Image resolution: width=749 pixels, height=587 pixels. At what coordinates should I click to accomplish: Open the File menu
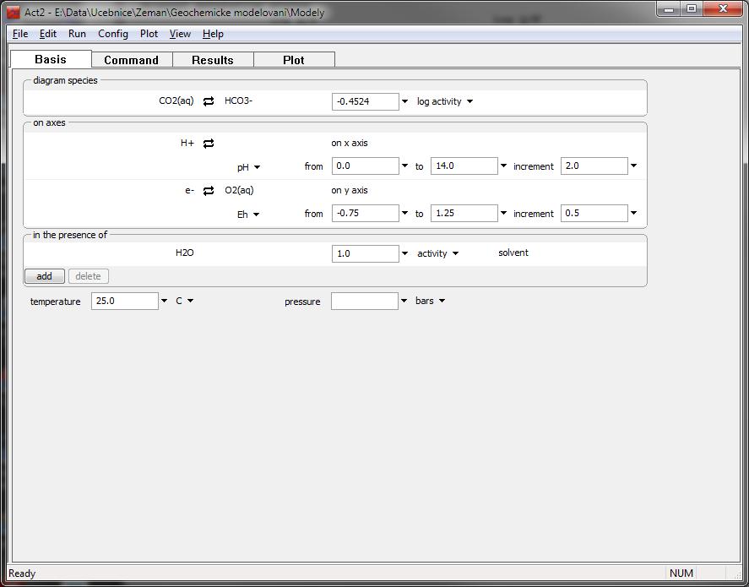point(20,34)
